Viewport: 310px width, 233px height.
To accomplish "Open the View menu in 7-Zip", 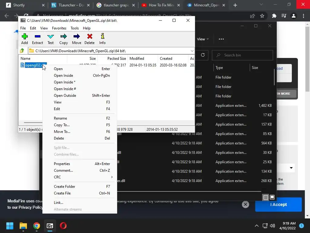I will (x=44, y=28).
